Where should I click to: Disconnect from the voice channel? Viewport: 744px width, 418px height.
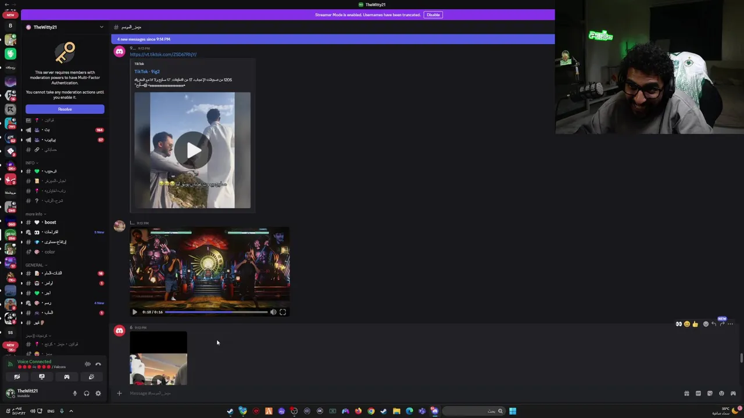(x=98, y=364)
